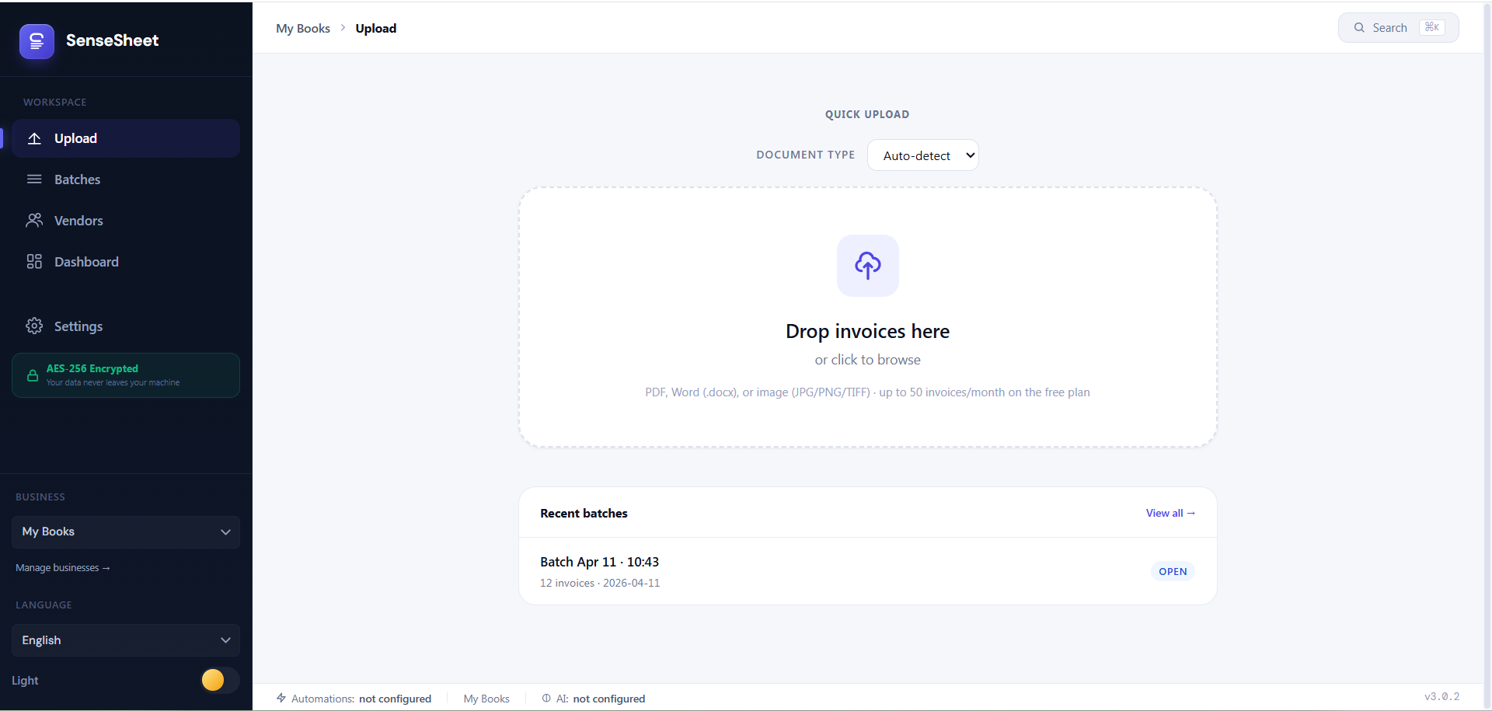Open the English language dropdown
Viewport: 1492px width, 711px height.
124,640
